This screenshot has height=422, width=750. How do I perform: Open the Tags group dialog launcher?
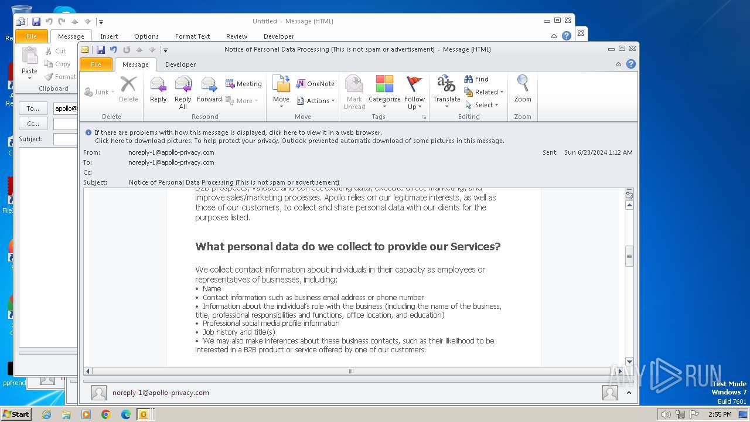click(424, 117)
